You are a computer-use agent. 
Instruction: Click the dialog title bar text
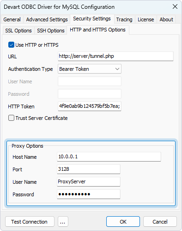59,7
